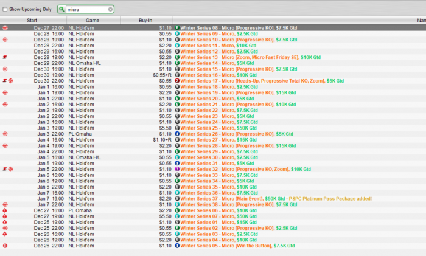Click the knockout target icon on Winter Series 17 row

(x=10, y=81)
